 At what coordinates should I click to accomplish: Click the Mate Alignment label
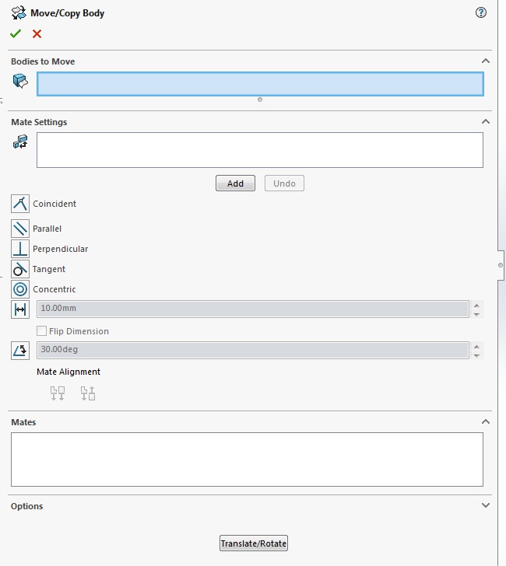[x=69, y=372]
